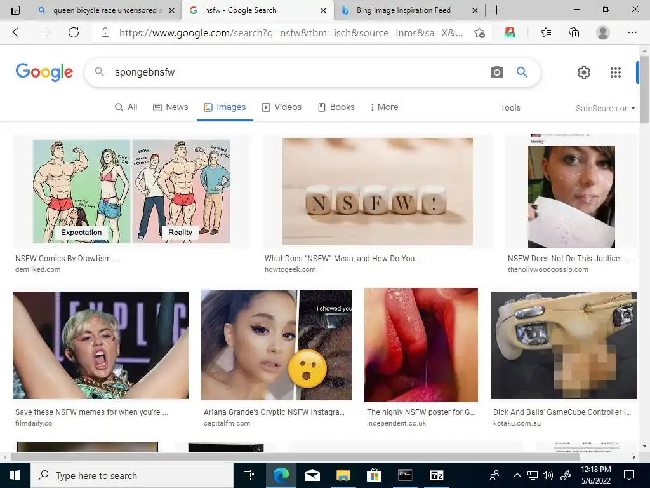Screen dimensions: 650x488
Task: Open the Expectation vs Reality comic thumbnail
Action: pyautogui.click(x=131, y=191)
